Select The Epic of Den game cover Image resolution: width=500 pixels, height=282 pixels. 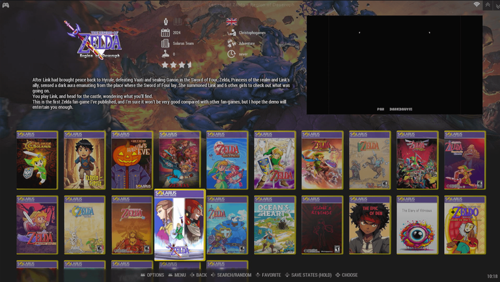click(370, 225)
